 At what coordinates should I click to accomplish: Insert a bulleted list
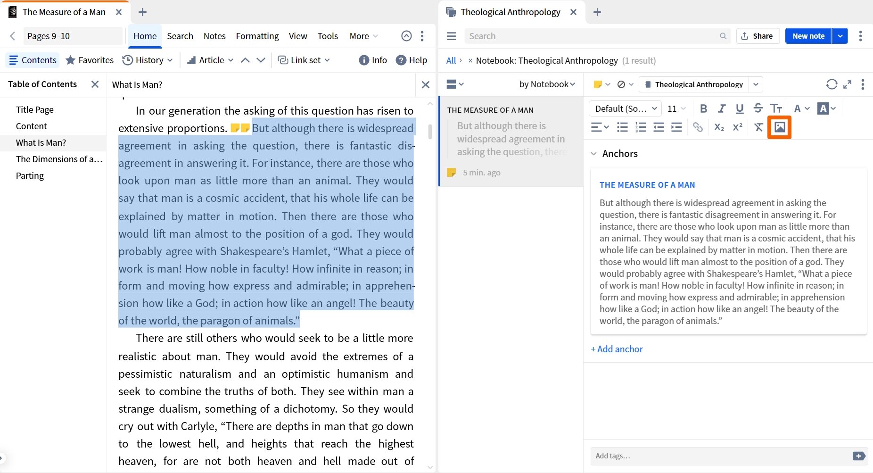pyautogui.click(x=622, y=127)
